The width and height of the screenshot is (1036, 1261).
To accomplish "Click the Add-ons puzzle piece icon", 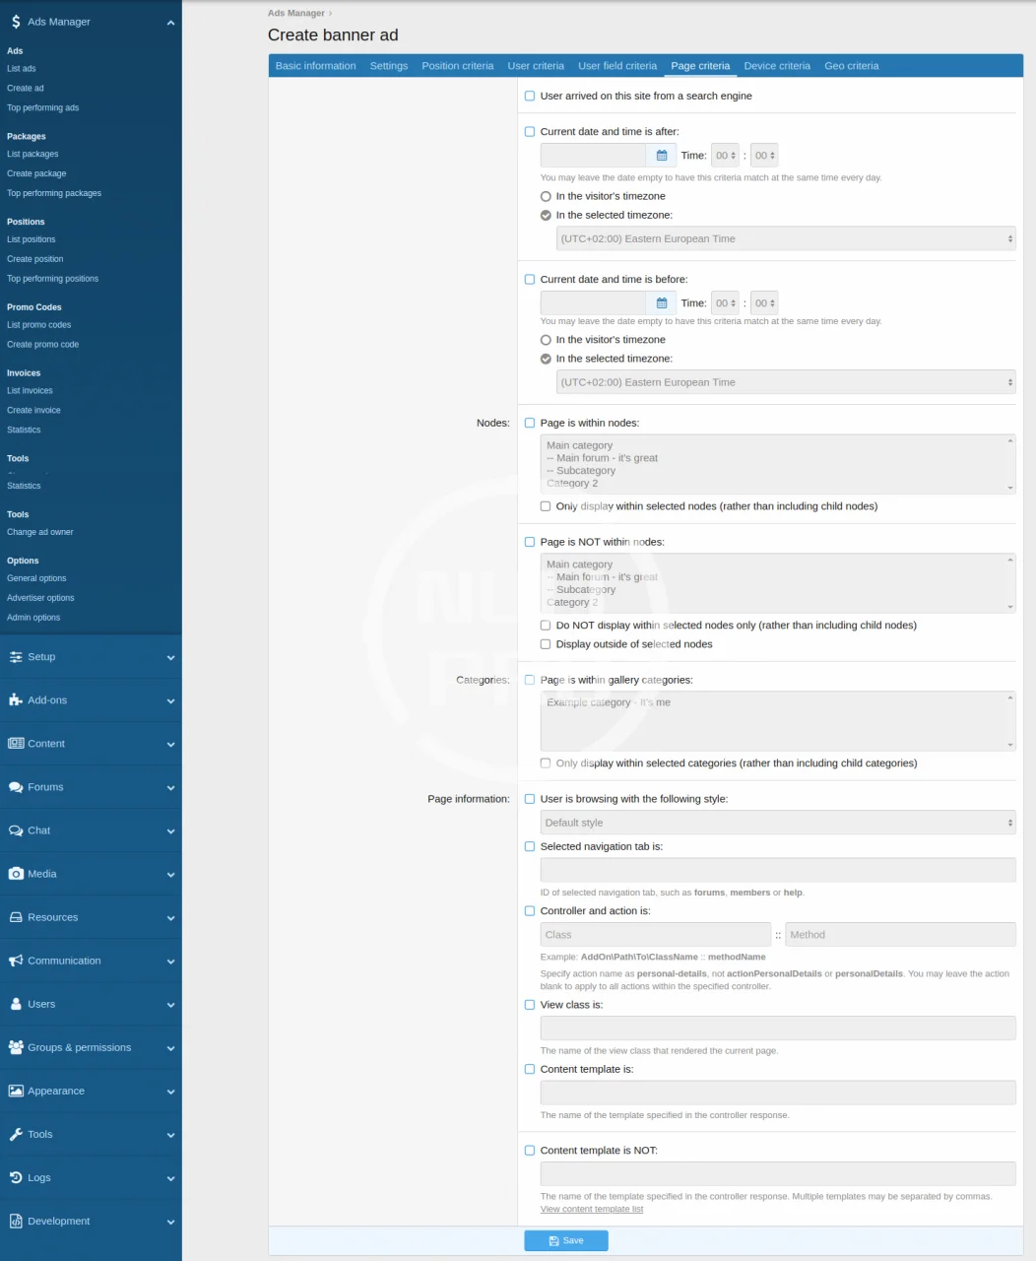I will click(x=16, y=700).
